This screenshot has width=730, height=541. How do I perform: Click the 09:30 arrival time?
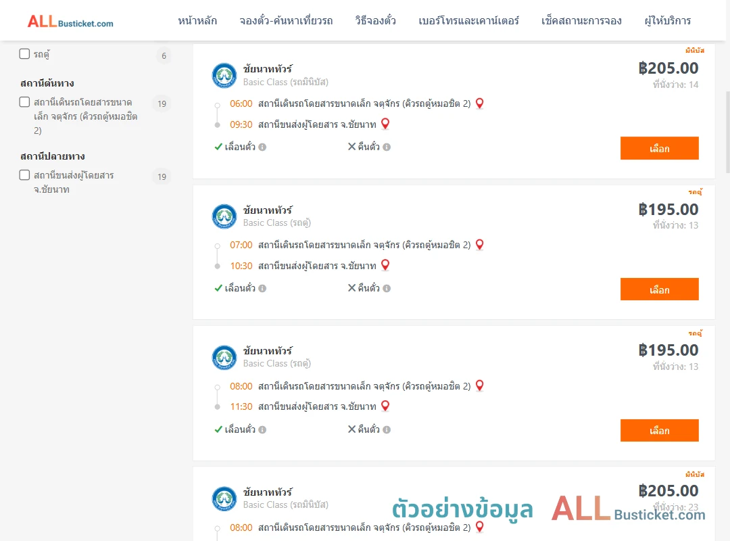click(x=241, y=124)
